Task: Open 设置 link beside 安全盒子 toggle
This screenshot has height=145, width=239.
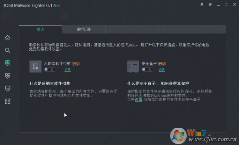Action: [x=162, y=70]
